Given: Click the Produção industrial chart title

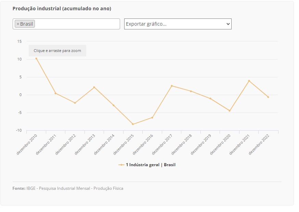Looking at the screenshot, I should point(62,9).
